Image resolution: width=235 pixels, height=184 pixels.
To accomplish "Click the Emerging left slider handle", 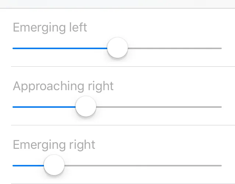I will 117,48.
